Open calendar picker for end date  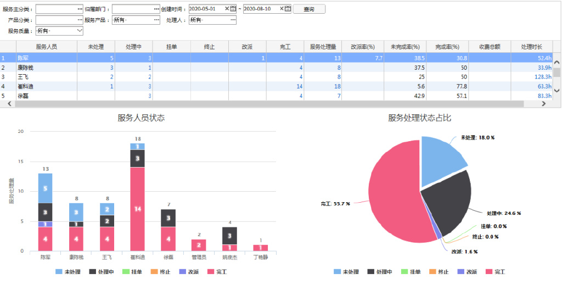pos(288,9)
